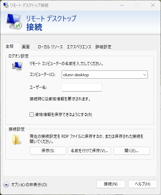
Task: Collapse options with the オプションの非表示 arrow
Action: point(6,184)
